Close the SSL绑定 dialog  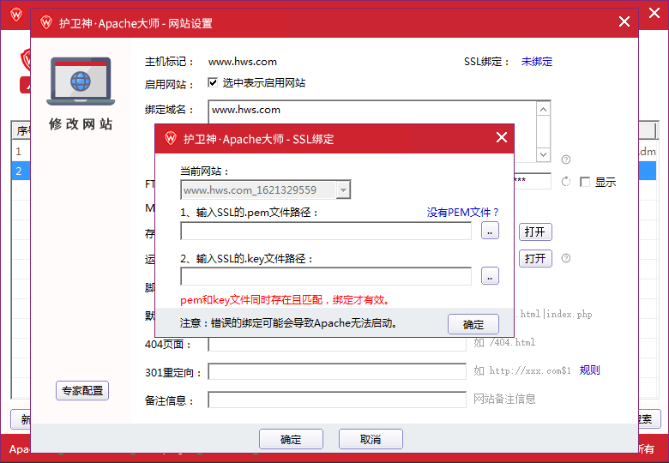tap(502, 138)
